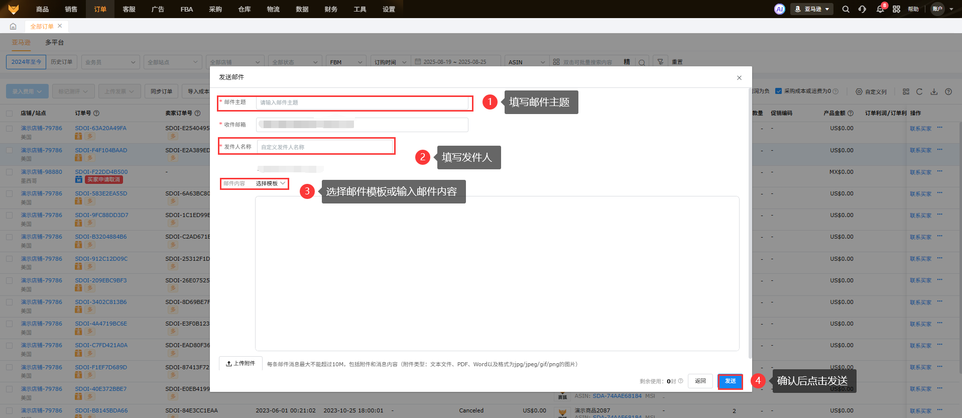962x418 pixels.
Task: Click the home icon in the tab bar
Action: tap(13, 26)
